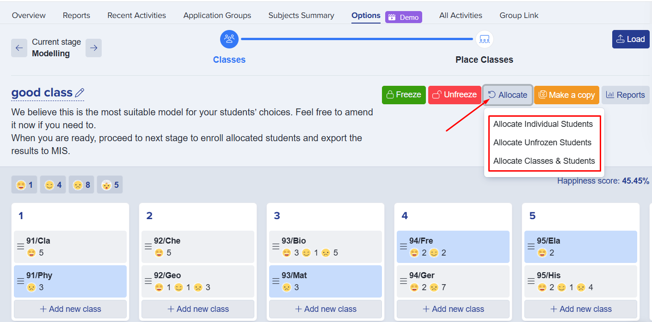The height and width of the screenshot is (322, 652).
Task: Click the lock icon on the Freeze button
Action: (x=391, y=95)
